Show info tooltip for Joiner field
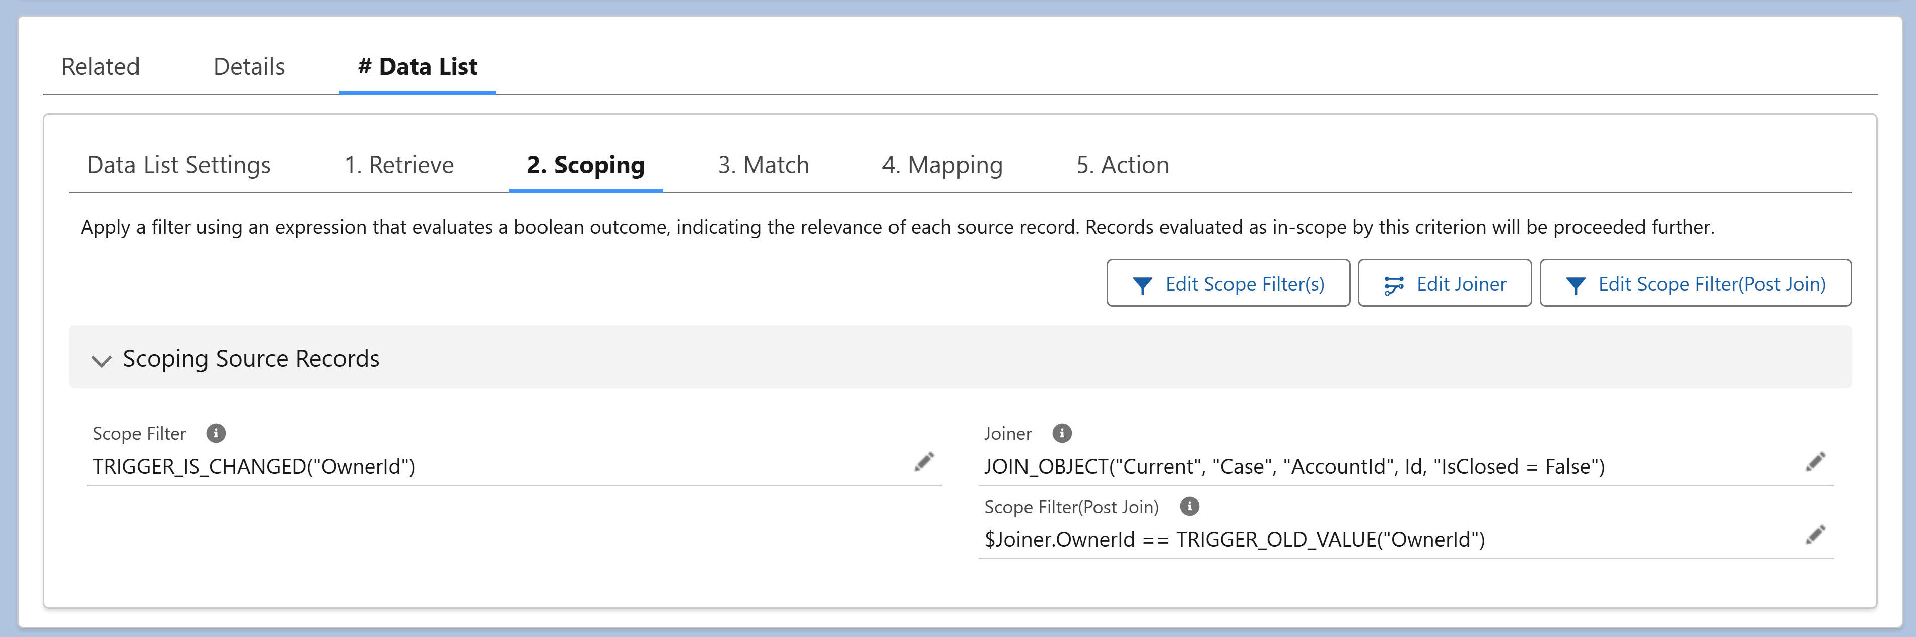The height and width of the screenshot is (637, 1916). coord(1062,433)
